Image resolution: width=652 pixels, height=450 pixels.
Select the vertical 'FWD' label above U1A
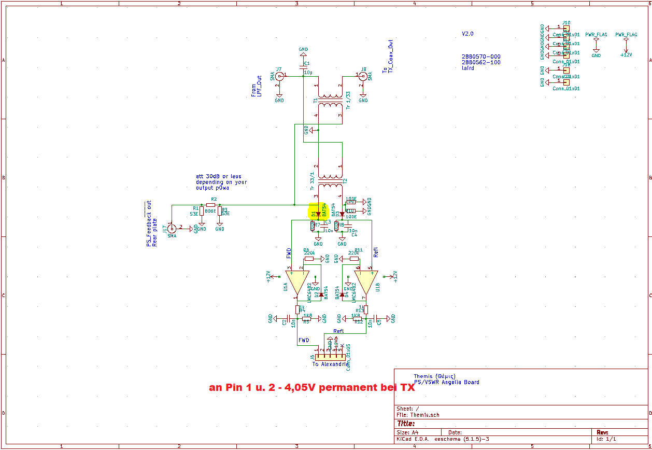[289, 253]
